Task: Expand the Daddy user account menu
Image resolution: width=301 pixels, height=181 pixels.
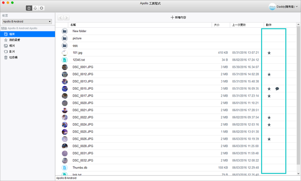Action: click(x=284, y=7)
